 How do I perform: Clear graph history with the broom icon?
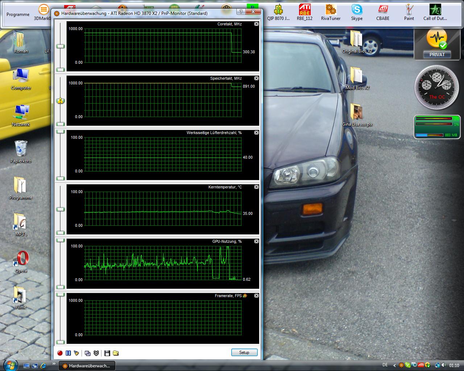(x=76, y=353)
